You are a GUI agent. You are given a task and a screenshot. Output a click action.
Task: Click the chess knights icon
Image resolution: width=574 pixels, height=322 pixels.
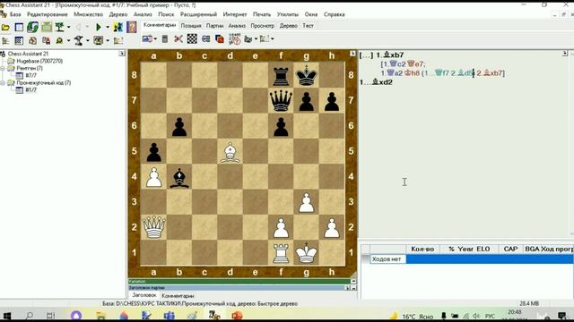tap(117, 27)
